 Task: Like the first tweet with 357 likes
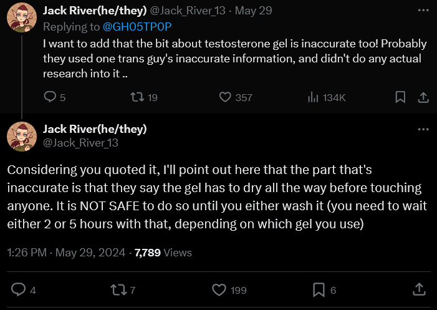[x=226, y=97]
